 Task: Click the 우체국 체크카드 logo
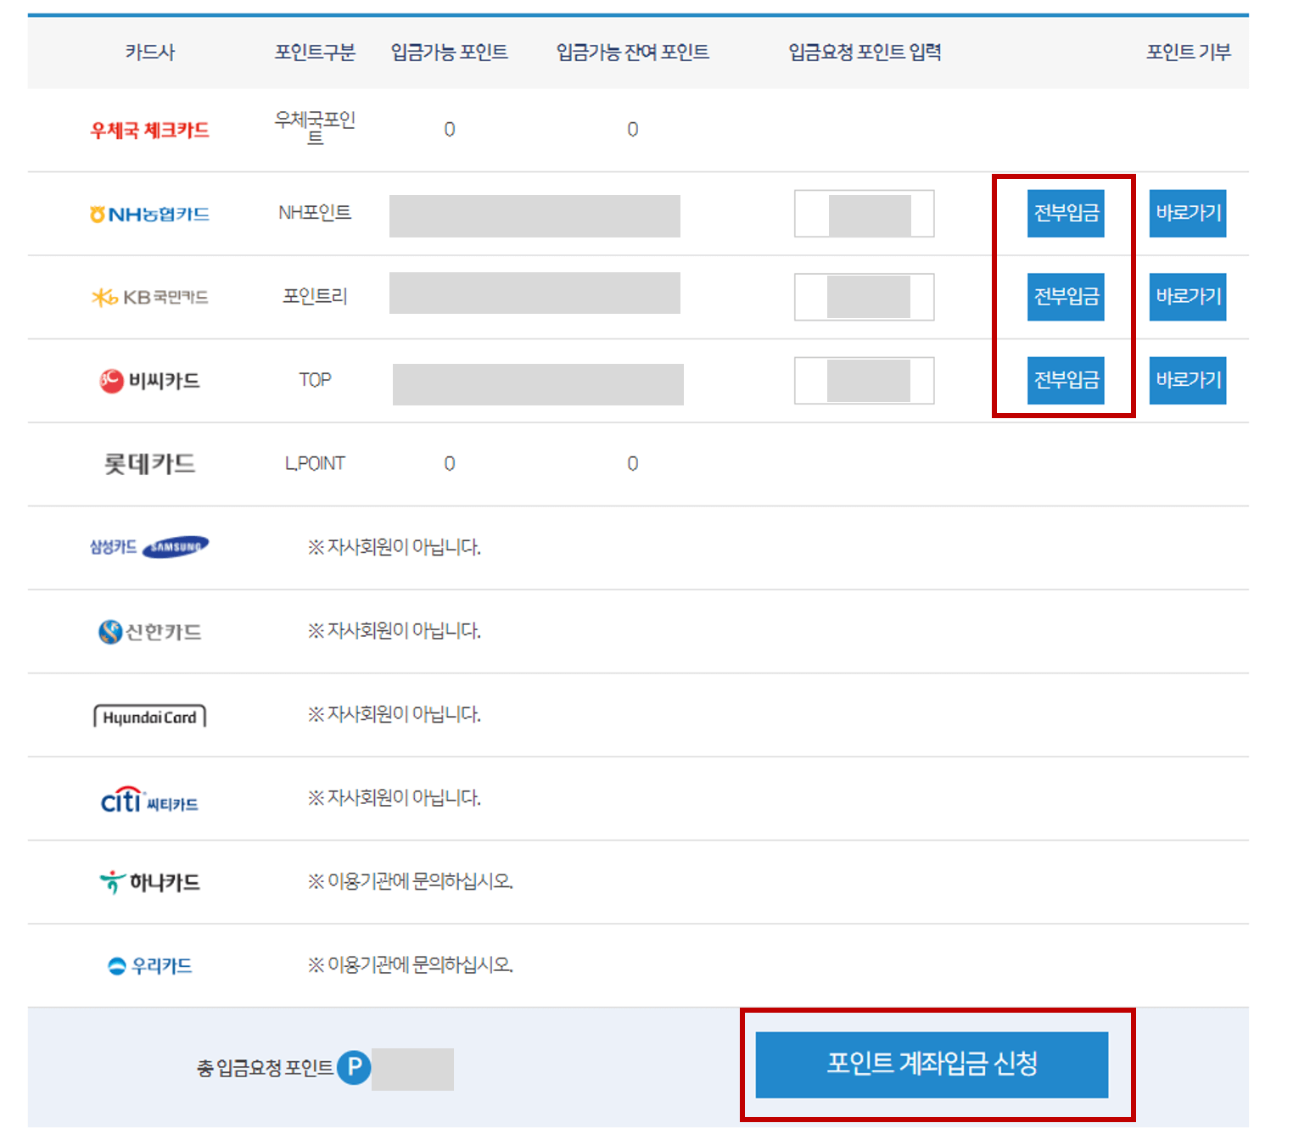tap(149, 129)
